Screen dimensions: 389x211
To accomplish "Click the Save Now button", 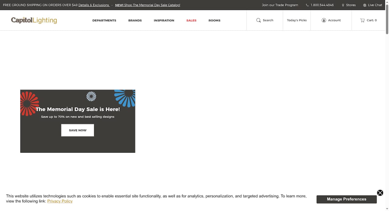I will [x=77, y=130].
